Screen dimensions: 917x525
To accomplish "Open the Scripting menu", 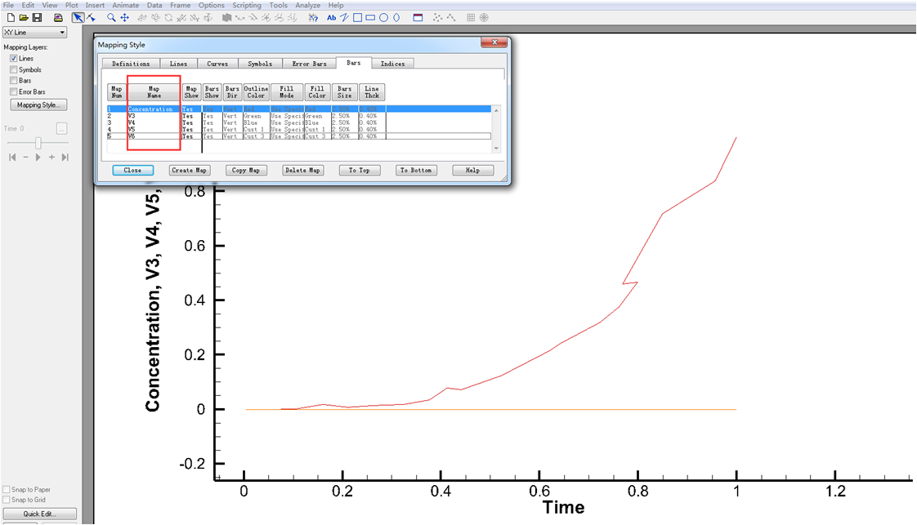I will pyautogui.click(x=247, y=5).
